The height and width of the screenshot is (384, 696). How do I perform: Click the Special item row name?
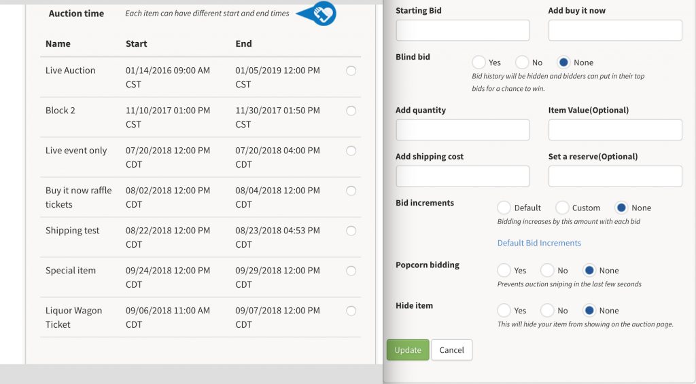coord(71,271)
